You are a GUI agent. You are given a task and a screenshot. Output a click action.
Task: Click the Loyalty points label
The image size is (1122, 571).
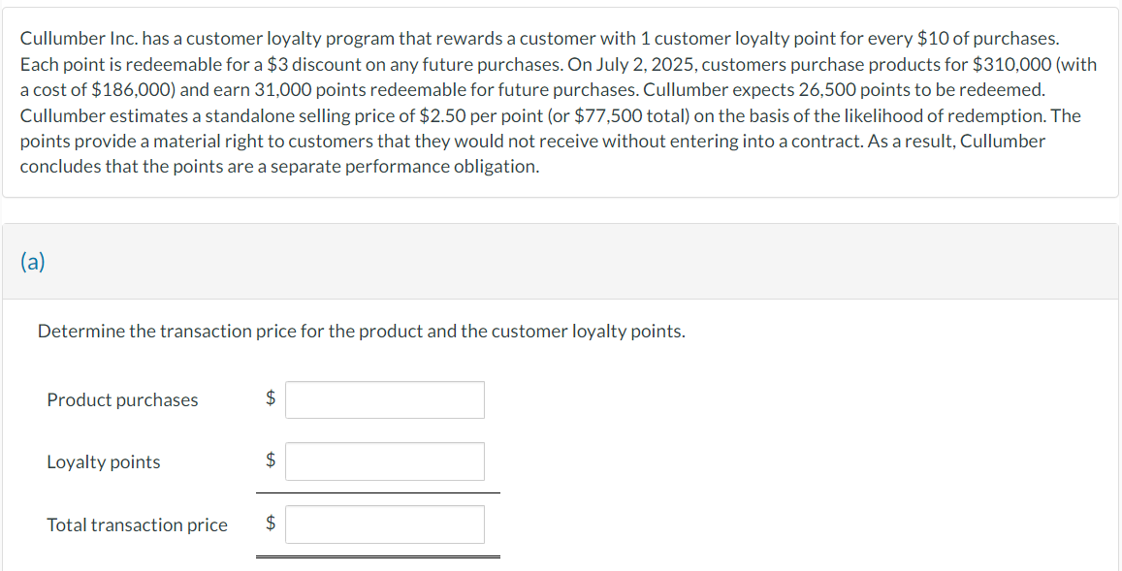coord(103,462)
